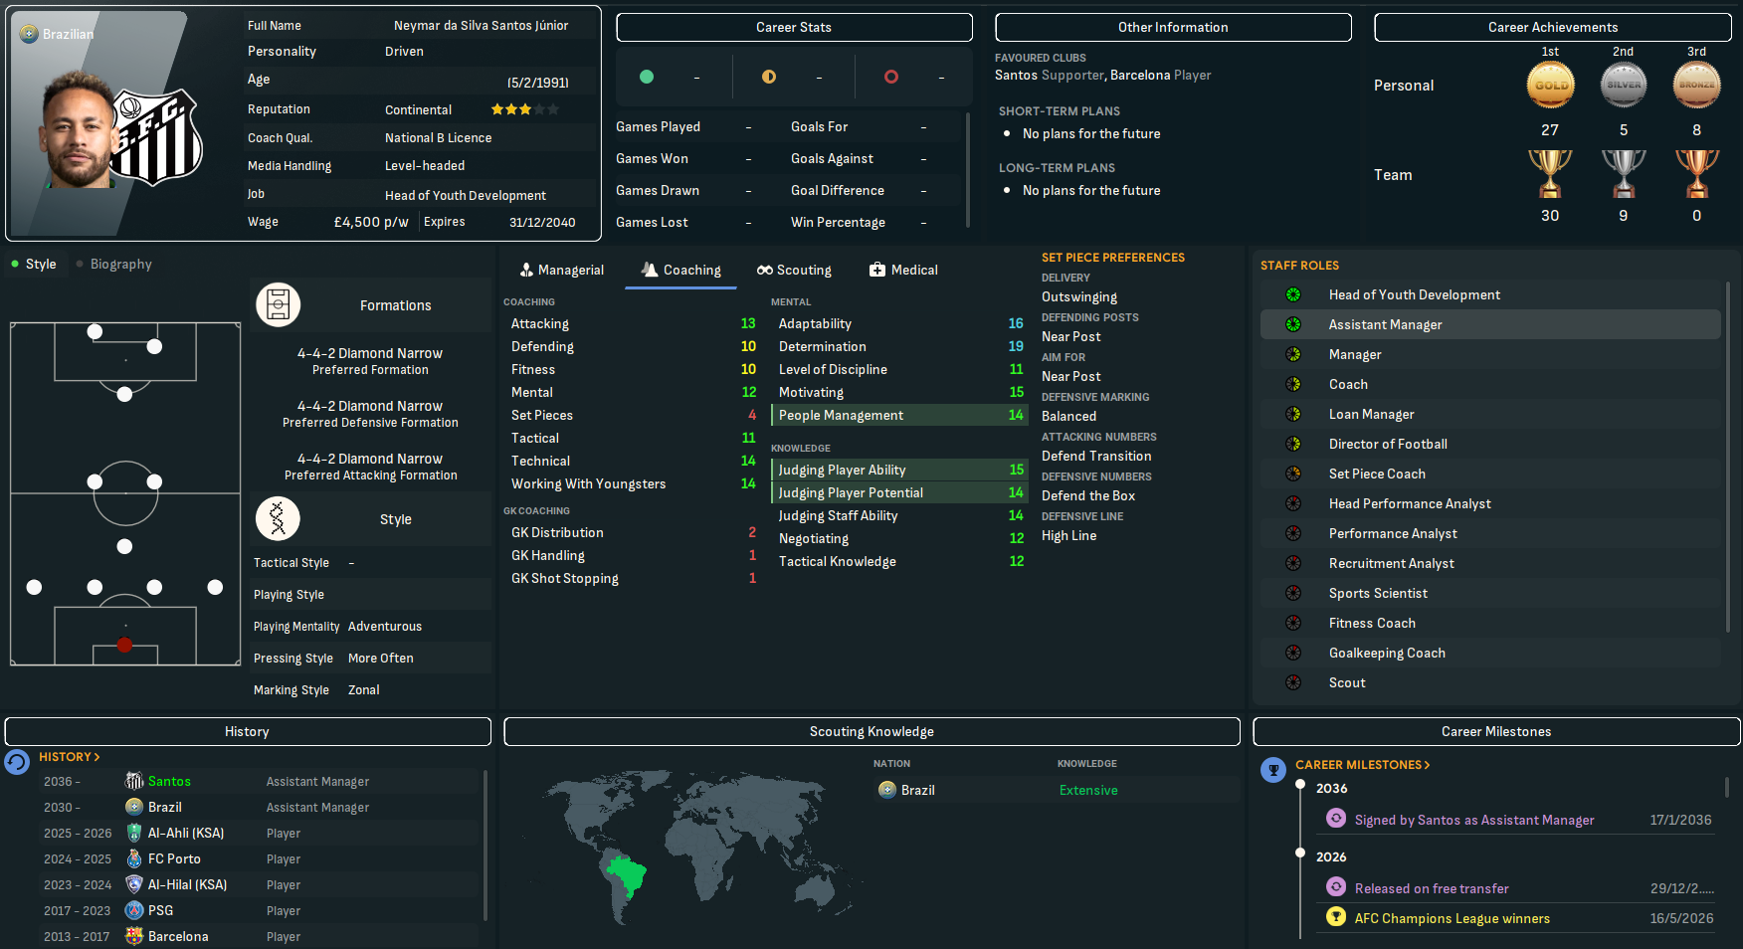Click the Santos club badge beside the portrait
Viewport: 1743px width, 949px height.
click(x=157, y=138)
